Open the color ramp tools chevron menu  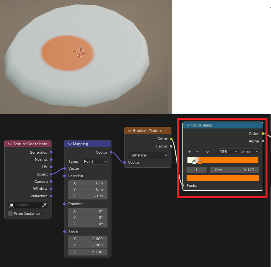(208, 152)
